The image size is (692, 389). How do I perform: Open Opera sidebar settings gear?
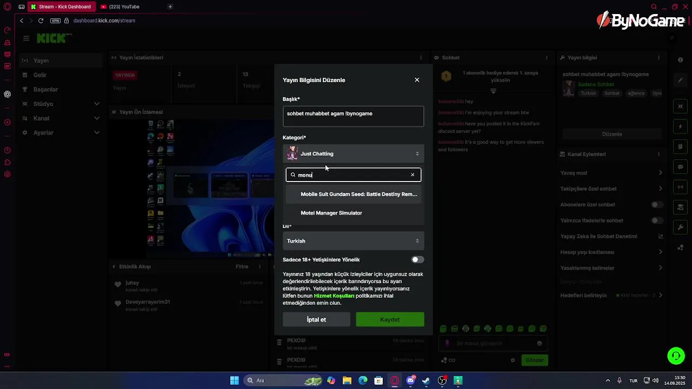pyautogui.click(x=8, y=174)
